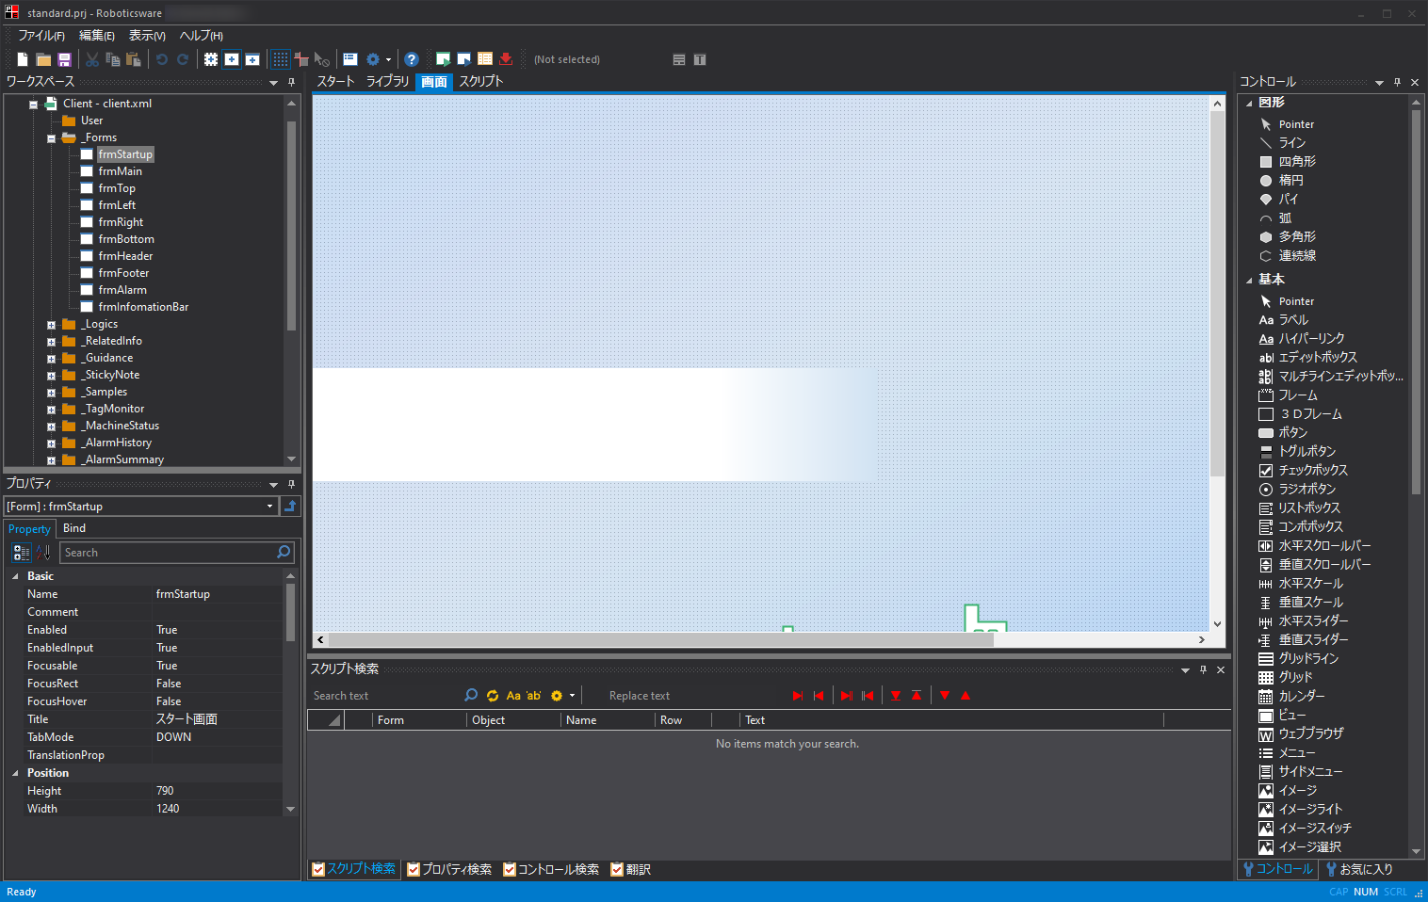Click the blue help question mark icon

(411, 59)
